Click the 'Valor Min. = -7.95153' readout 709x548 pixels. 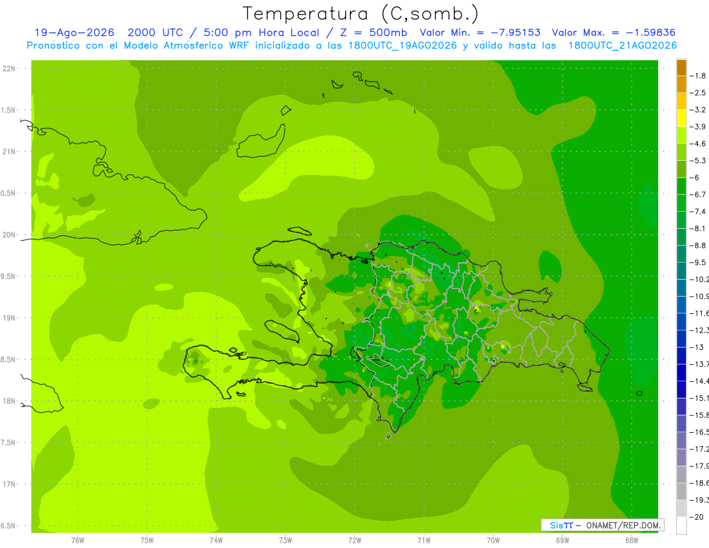(479, 33)
